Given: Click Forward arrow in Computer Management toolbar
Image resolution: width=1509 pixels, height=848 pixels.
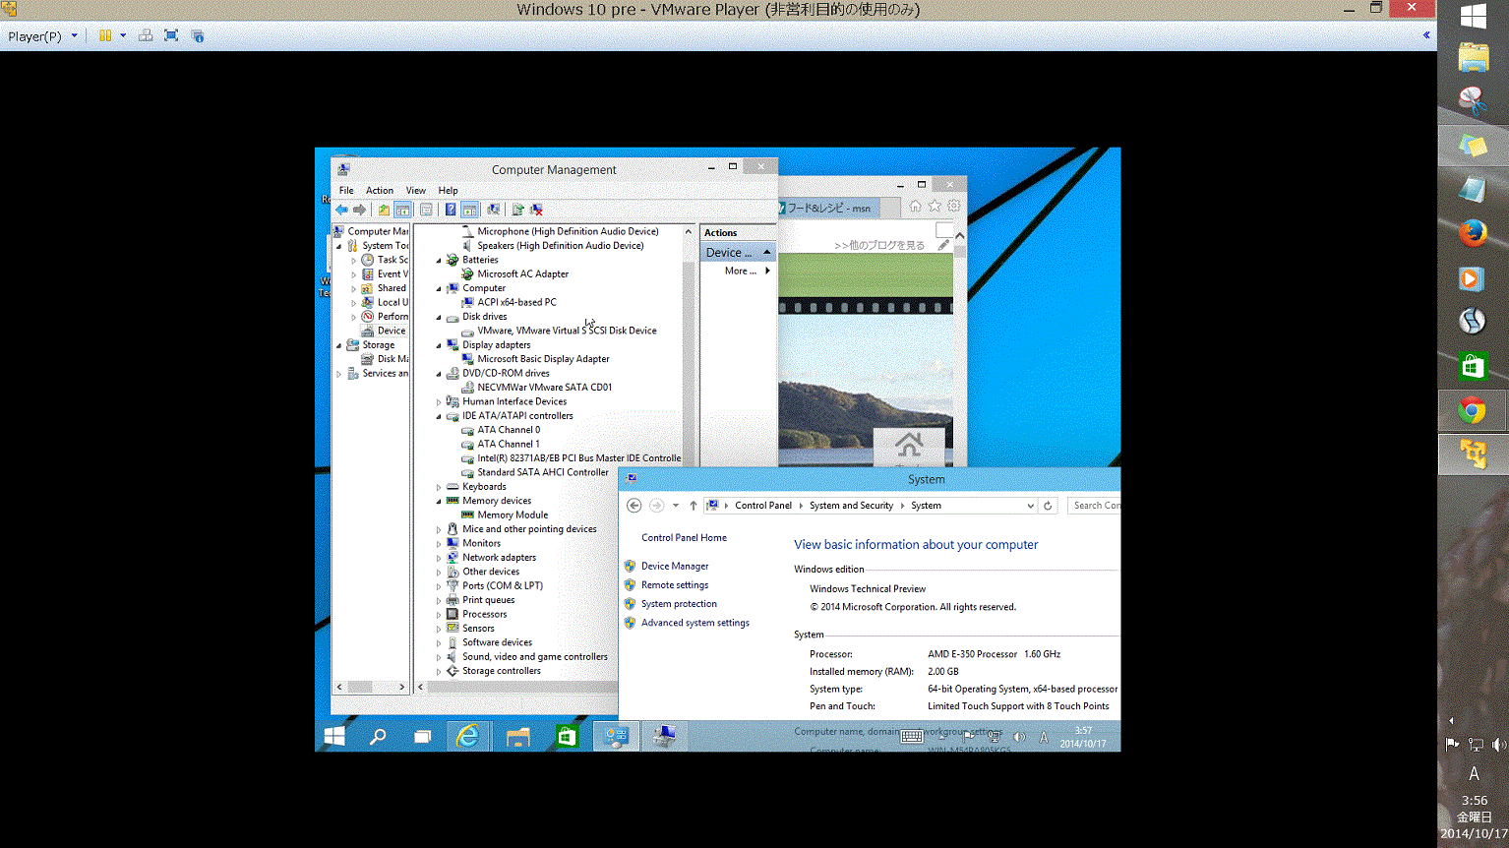Looking at the screenshot, I should [x=360, y=210].
